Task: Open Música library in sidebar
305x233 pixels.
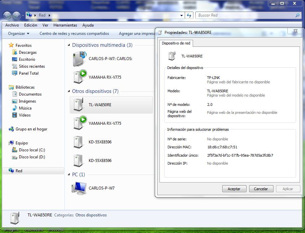Action: 25,108
